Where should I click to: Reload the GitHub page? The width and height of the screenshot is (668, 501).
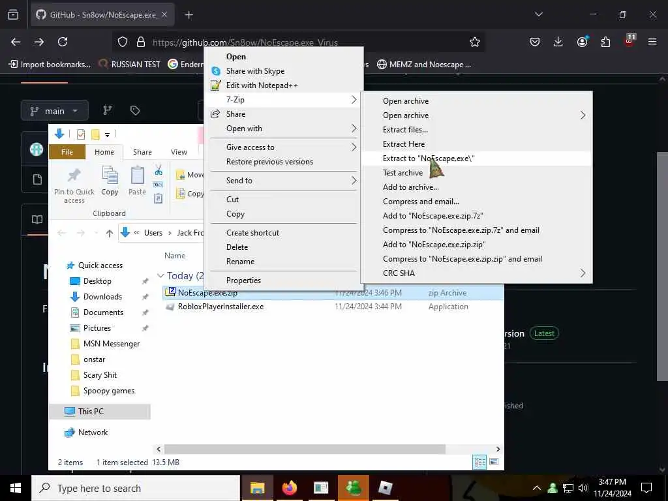[63, 42]
